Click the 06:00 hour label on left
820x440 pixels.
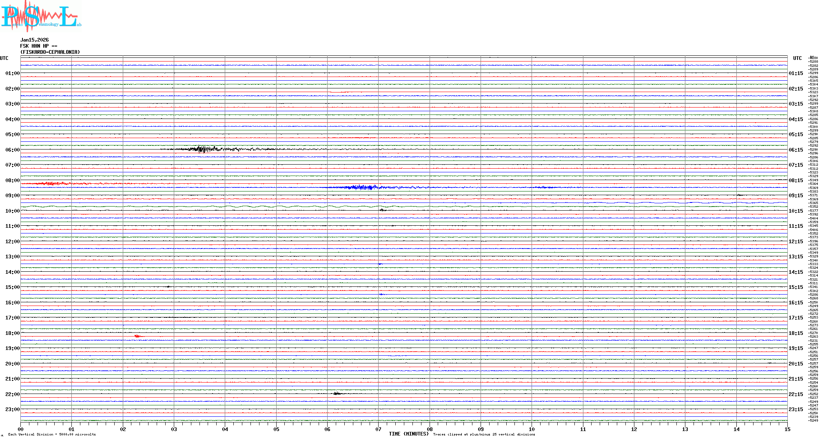click(x=12, y=150)
